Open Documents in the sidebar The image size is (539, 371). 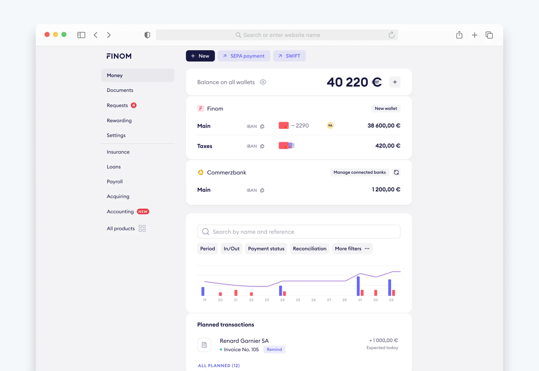point(120,90)
